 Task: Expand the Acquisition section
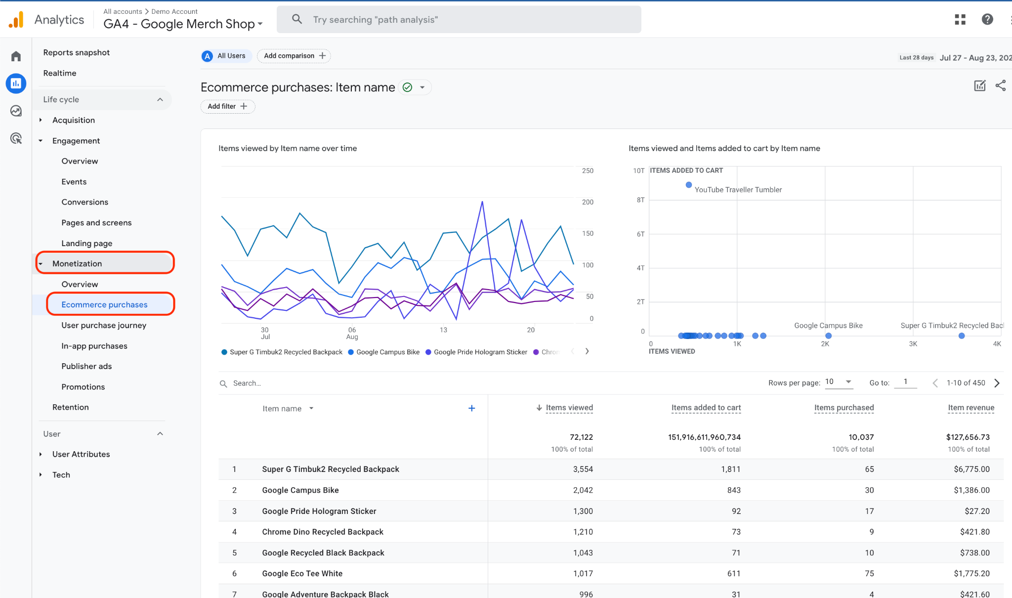click(x=41, y=120)
